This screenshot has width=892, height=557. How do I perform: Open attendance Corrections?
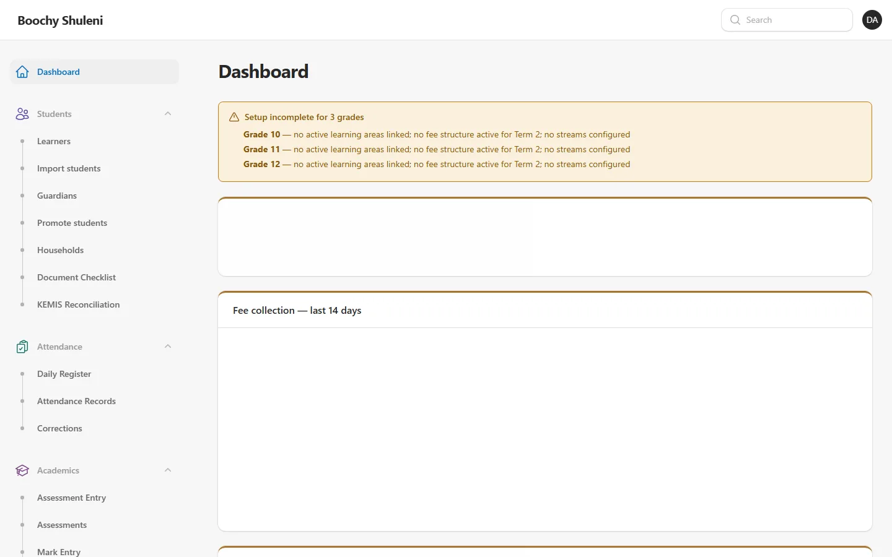coord(59,428)
